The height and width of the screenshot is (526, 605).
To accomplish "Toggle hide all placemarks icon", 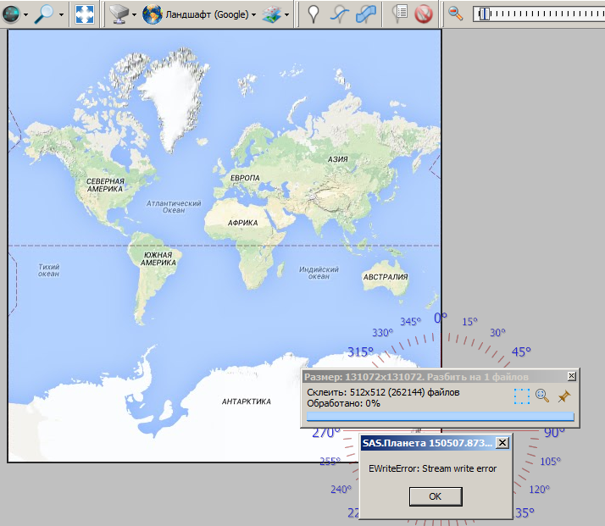I will point(423,14).
